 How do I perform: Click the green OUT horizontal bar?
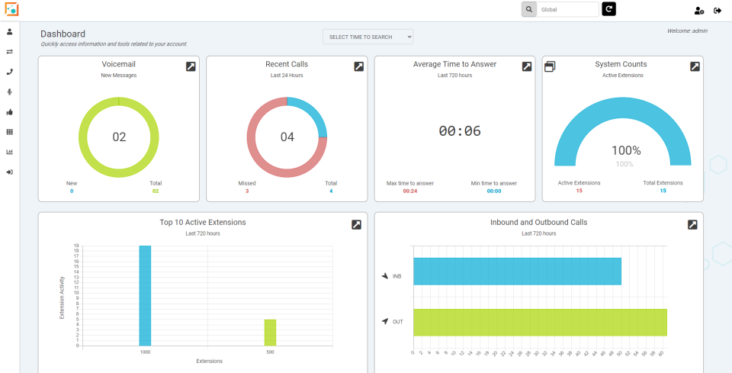540,322
